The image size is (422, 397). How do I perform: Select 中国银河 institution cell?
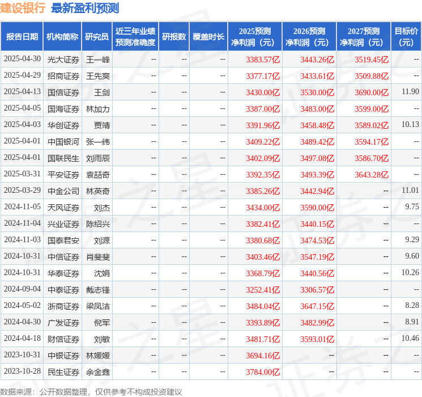(x=63, y=142)
